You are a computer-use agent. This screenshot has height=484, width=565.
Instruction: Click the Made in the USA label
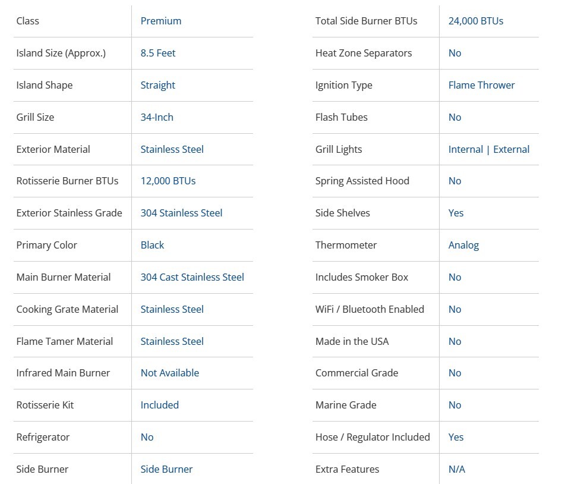352,341
